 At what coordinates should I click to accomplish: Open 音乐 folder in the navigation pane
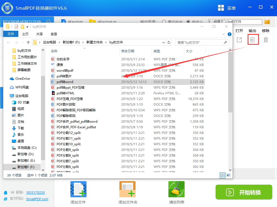click(x=18, y=135)
